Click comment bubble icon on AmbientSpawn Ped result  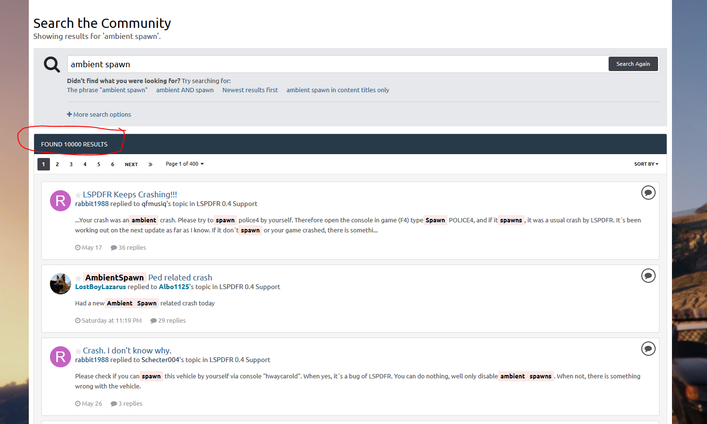coord(648,276)
